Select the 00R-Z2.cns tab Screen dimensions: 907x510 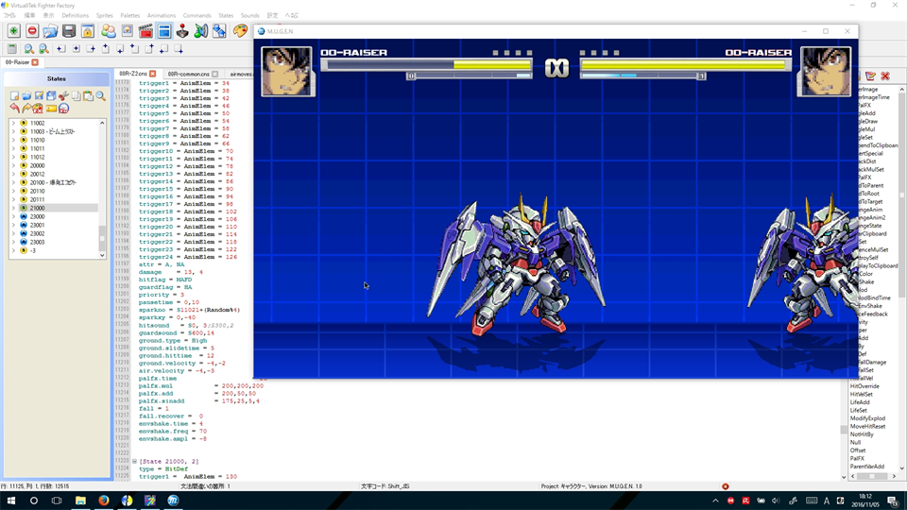tap(133, 74)
